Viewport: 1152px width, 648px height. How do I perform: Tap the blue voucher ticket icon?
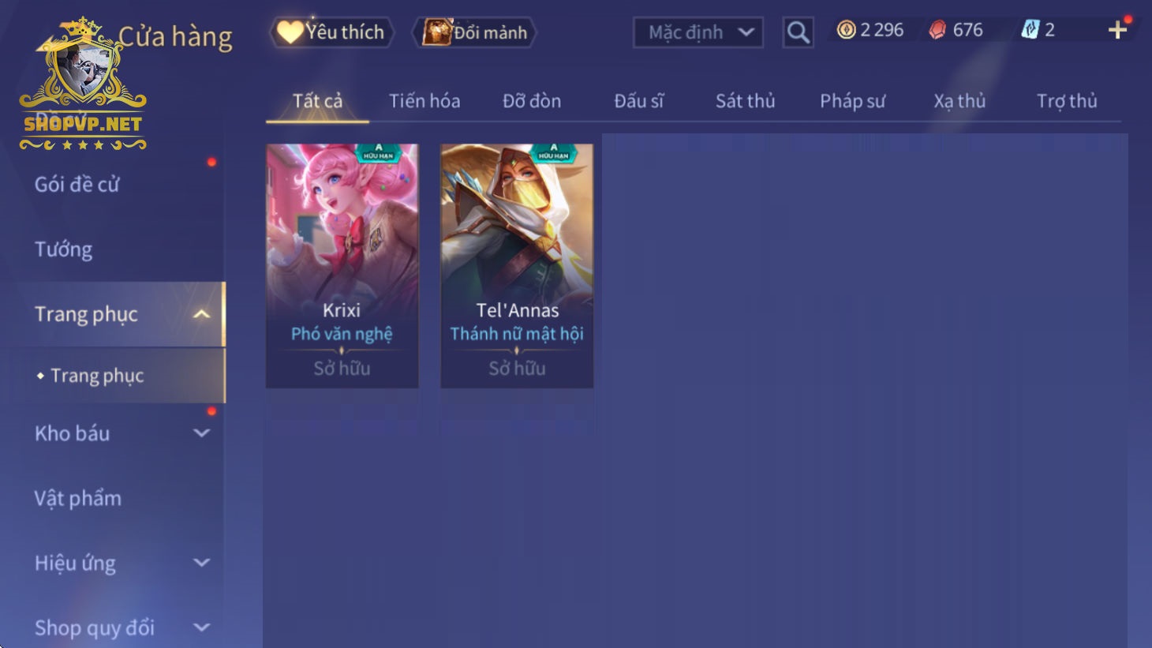1030,30
